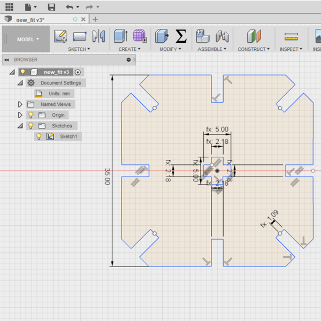Click the Undo arrow button
The width and height of the screenshot is (321, 321).
[69, 7]
